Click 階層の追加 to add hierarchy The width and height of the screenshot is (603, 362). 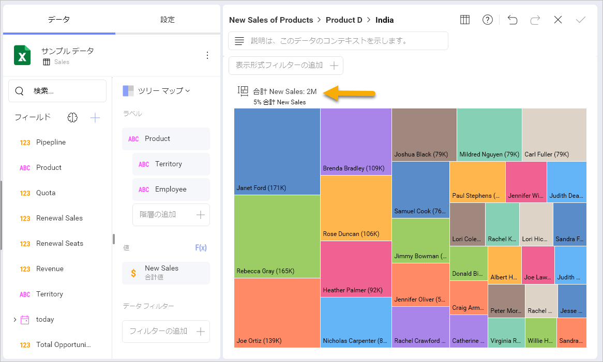tap(171, 215)
